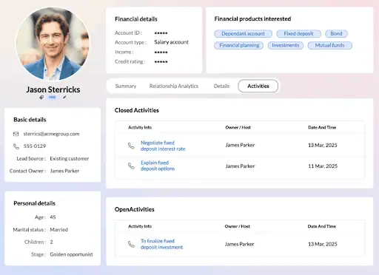Click the pencil edit icon beside the tag

[x=64, y=97]
